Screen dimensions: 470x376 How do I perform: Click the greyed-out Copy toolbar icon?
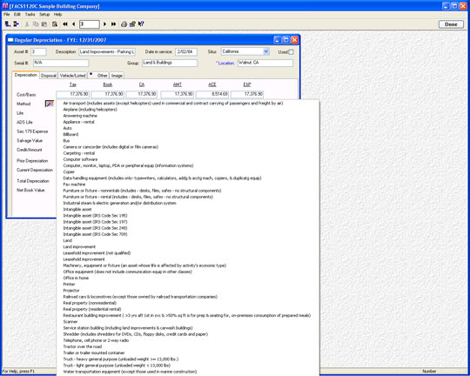coord(36,24)
